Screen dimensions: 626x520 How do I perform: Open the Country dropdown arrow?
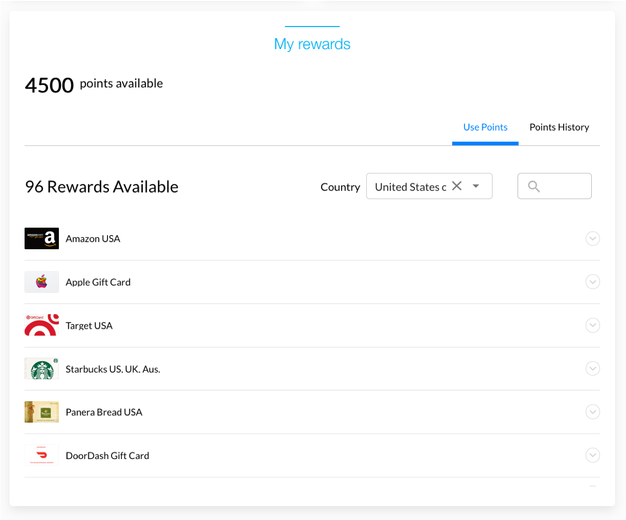(x=476, y=186)
